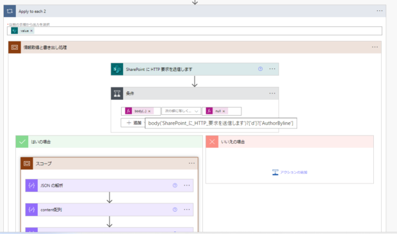This screenshot has height=234, width=397.
Task: Open the Apply to each 2 ellipsis menu
Action: point(380,11)
